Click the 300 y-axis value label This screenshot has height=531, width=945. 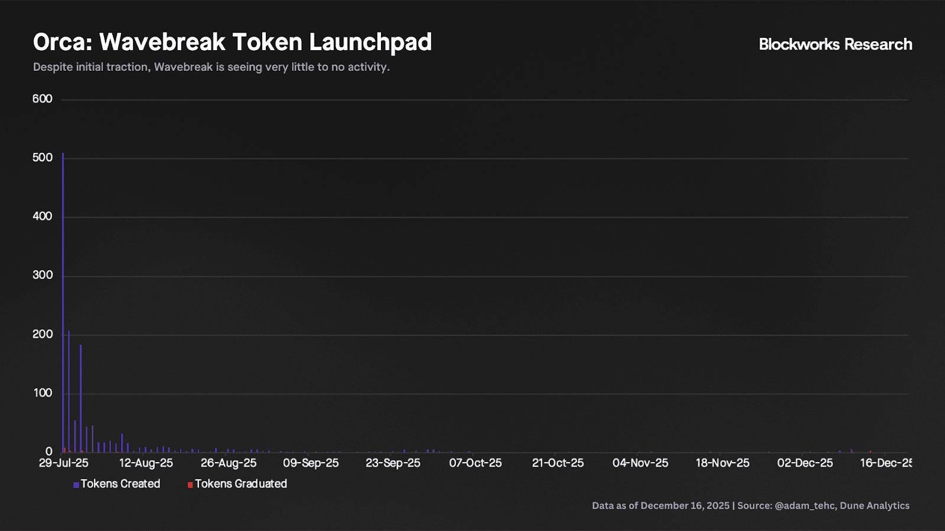pos(43,276)
